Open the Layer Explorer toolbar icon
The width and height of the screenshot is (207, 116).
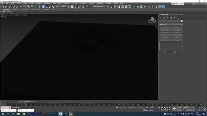click(119, 7)
